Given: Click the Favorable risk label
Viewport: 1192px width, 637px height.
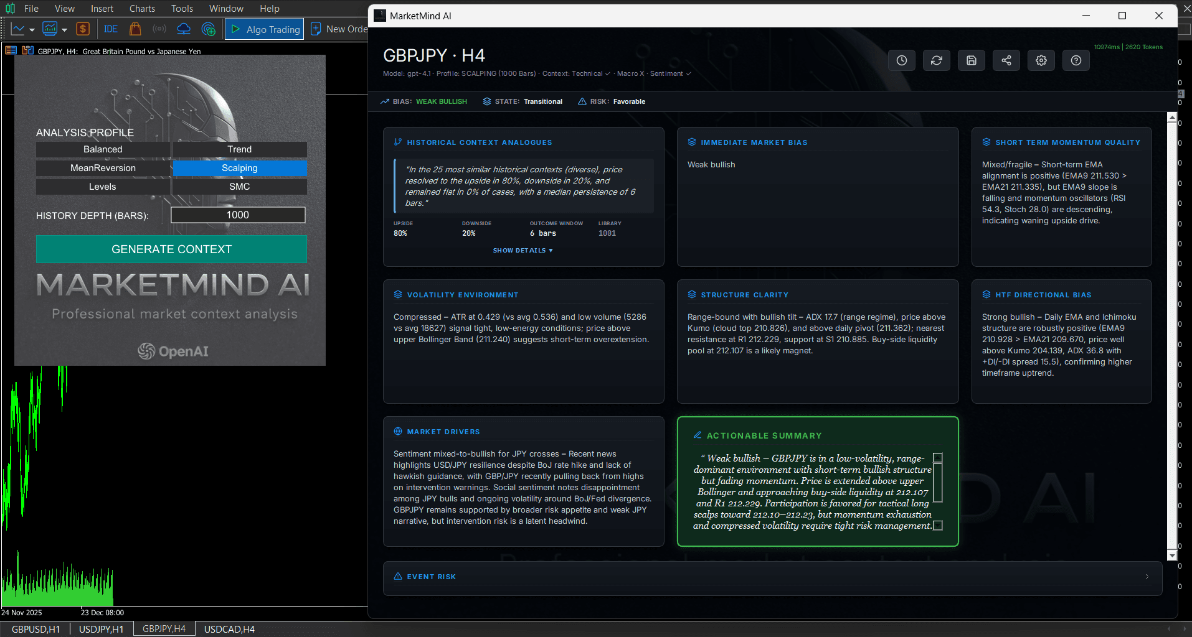Looking at the screenshot, I should (x=629, y=101).
